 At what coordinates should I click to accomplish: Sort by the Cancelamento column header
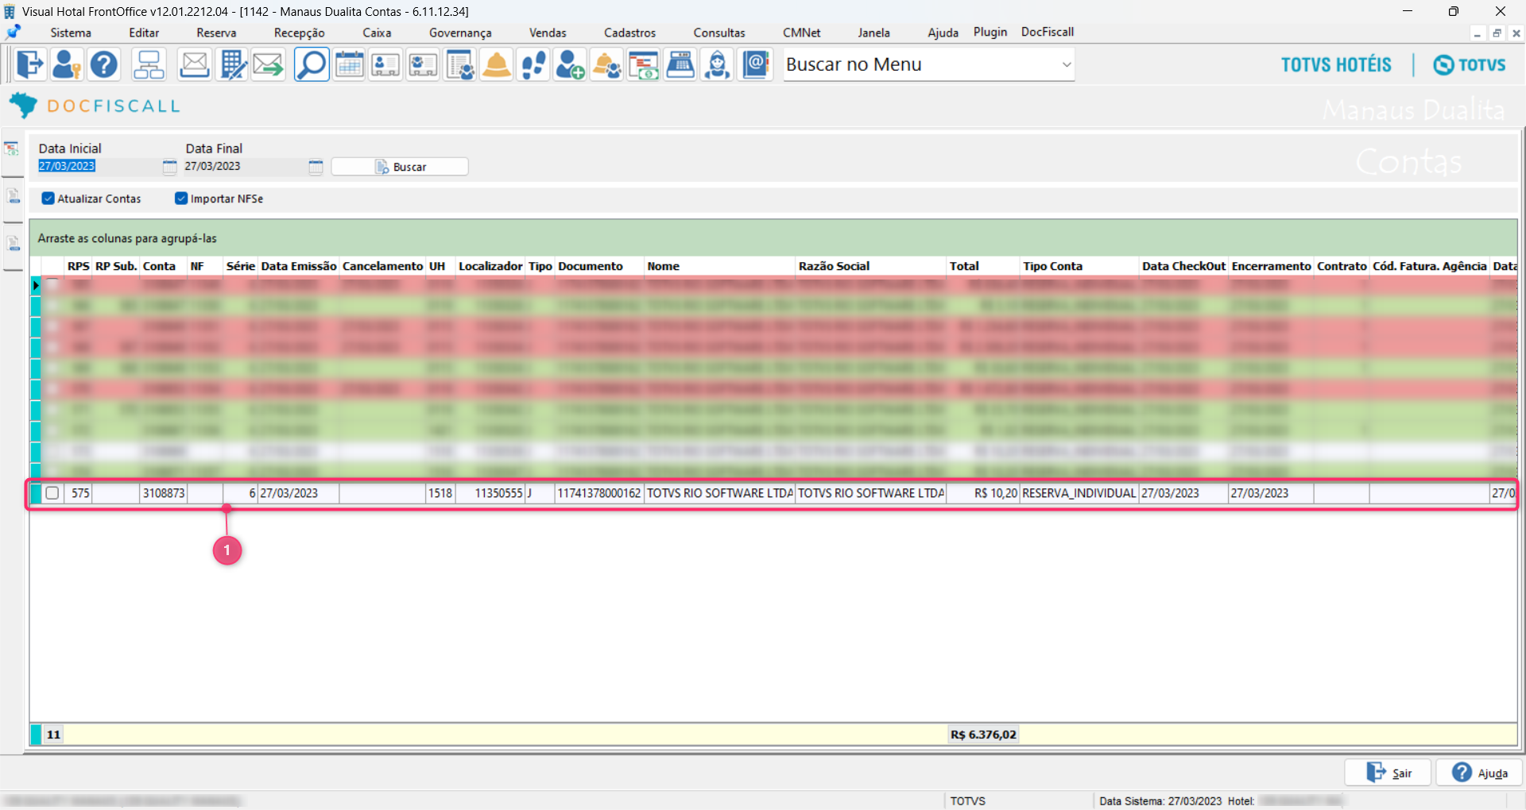click(x=382, y=266)
